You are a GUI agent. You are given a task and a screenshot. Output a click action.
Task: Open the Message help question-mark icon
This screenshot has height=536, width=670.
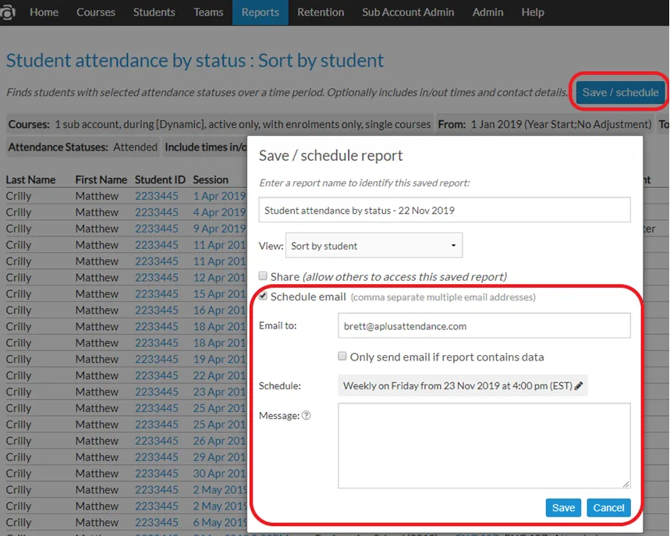click(x=306, y=416)
